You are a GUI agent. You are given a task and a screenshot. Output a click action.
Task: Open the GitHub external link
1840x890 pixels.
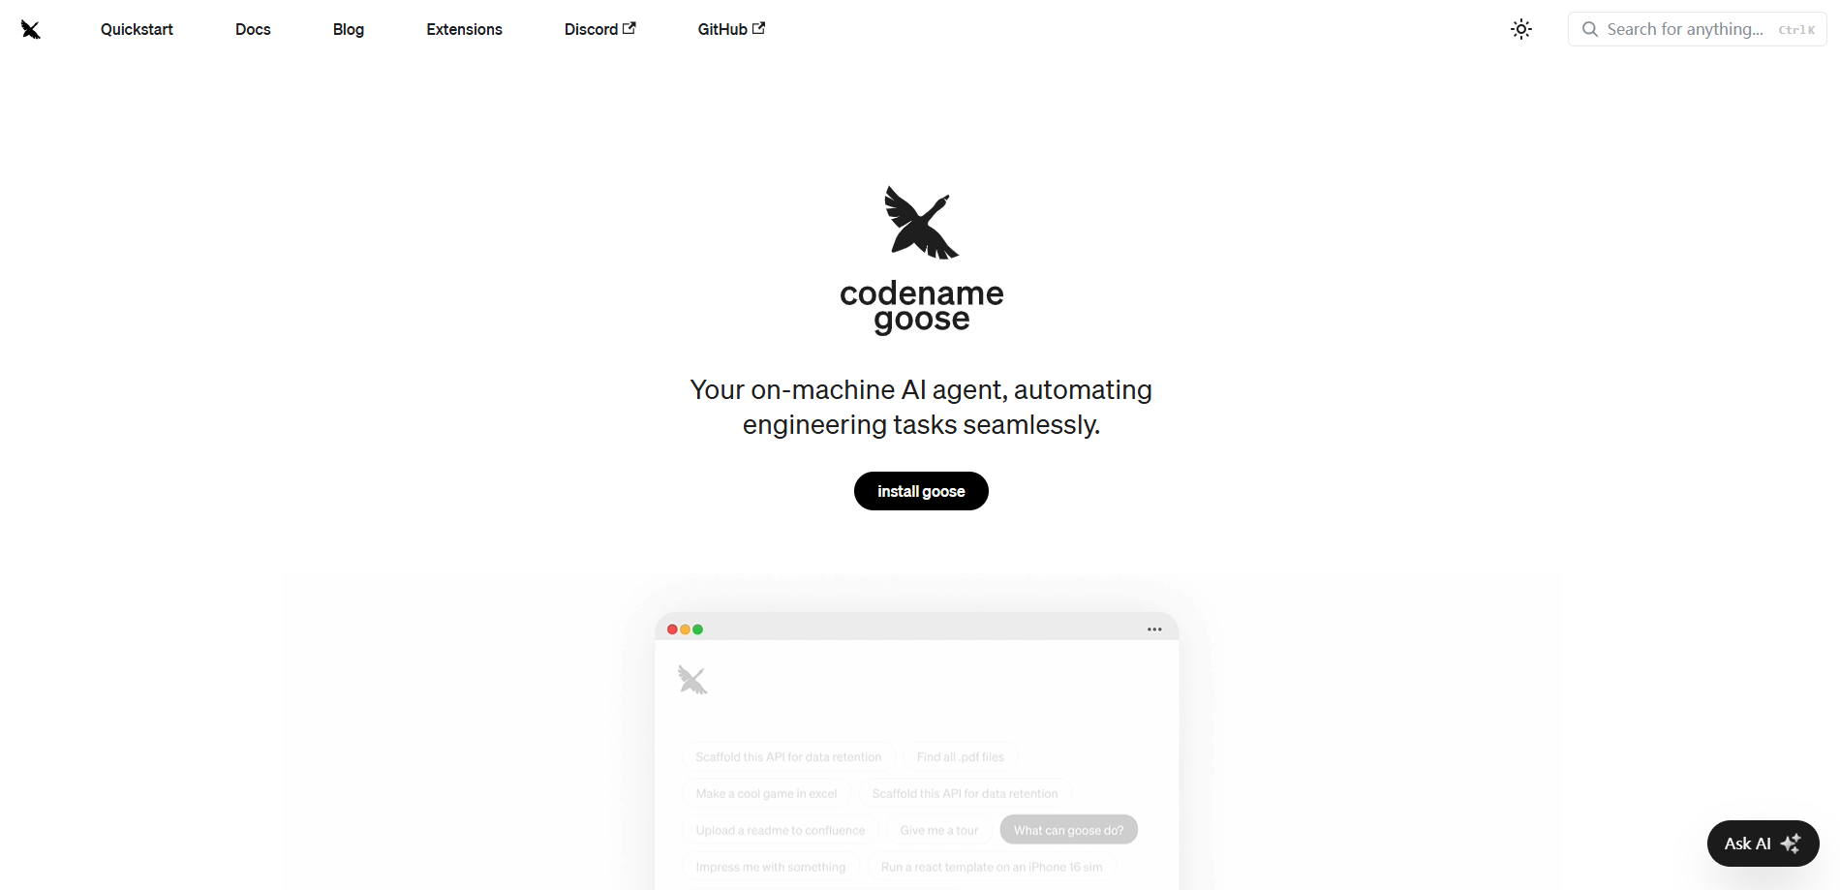point(731,29)
